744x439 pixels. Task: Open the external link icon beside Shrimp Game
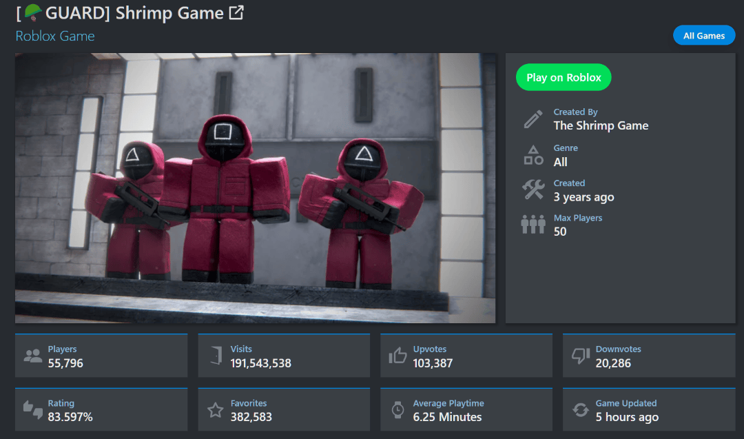tap(236, 12)
